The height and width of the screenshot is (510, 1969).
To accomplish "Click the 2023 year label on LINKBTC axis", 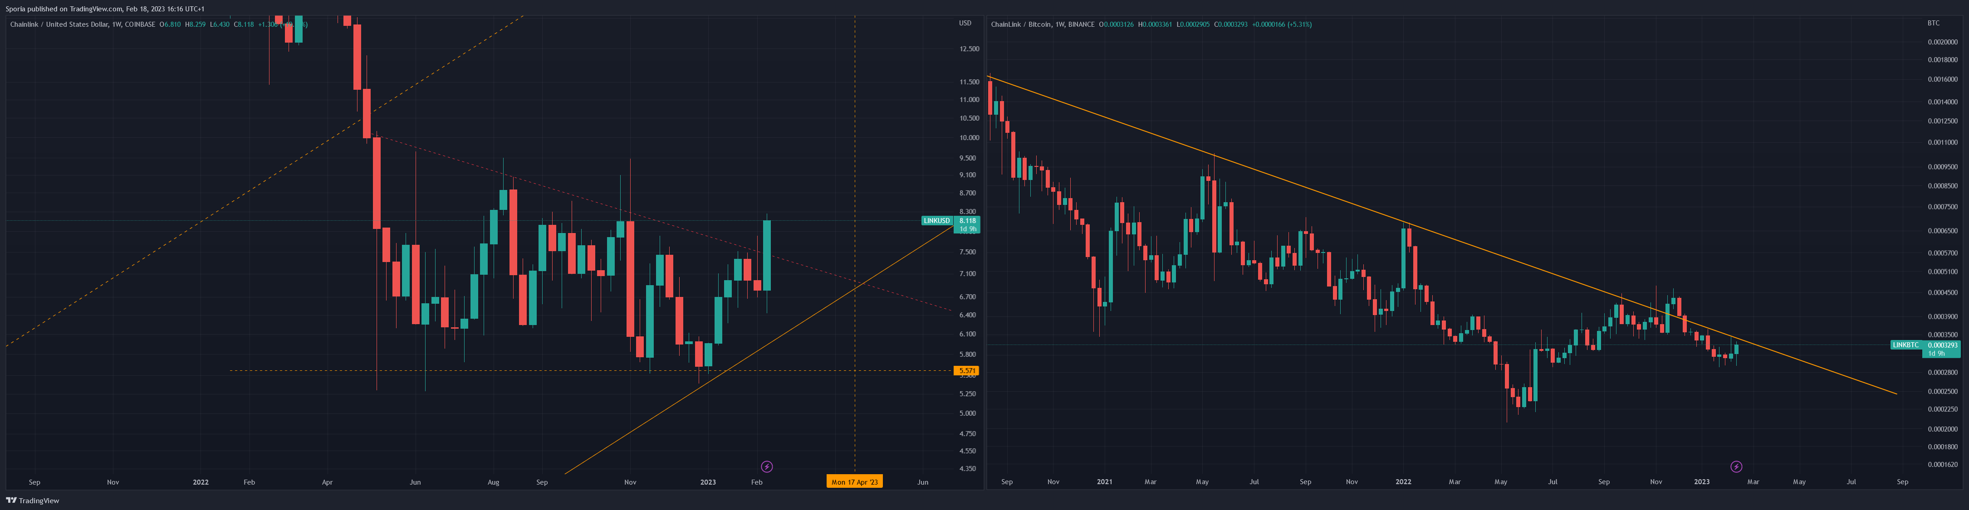I will point(1702,482).
